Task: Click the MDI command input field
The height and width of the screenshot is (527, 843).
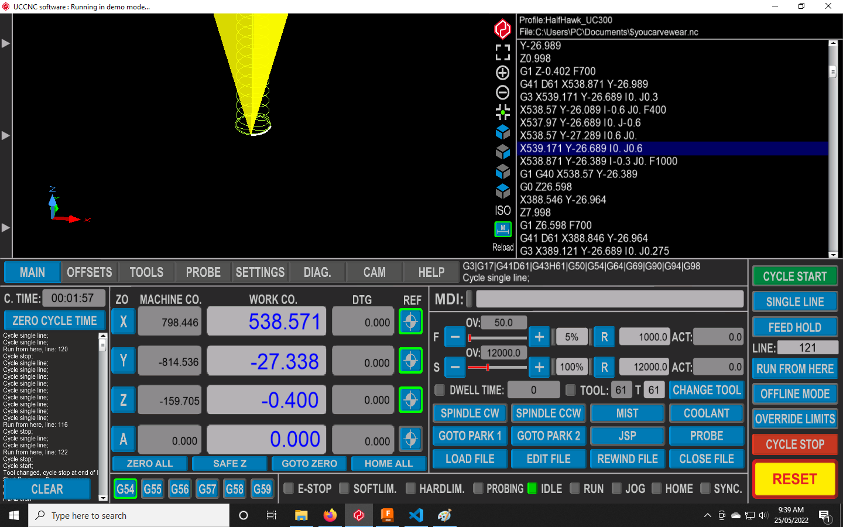Action: (x=609, y=299)
